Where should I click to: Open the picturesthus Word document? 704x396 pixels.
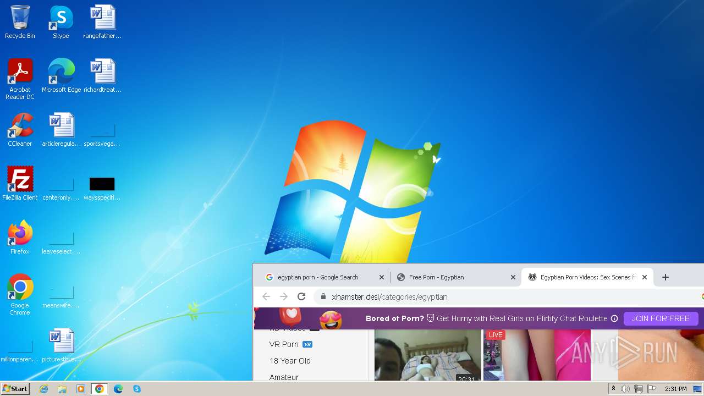(61, 345)
